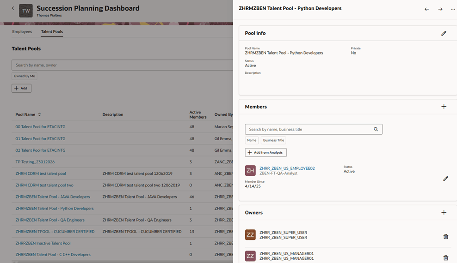Click owner cell 'Marian Se' in first row
The image size is (457, 263).
223,127
